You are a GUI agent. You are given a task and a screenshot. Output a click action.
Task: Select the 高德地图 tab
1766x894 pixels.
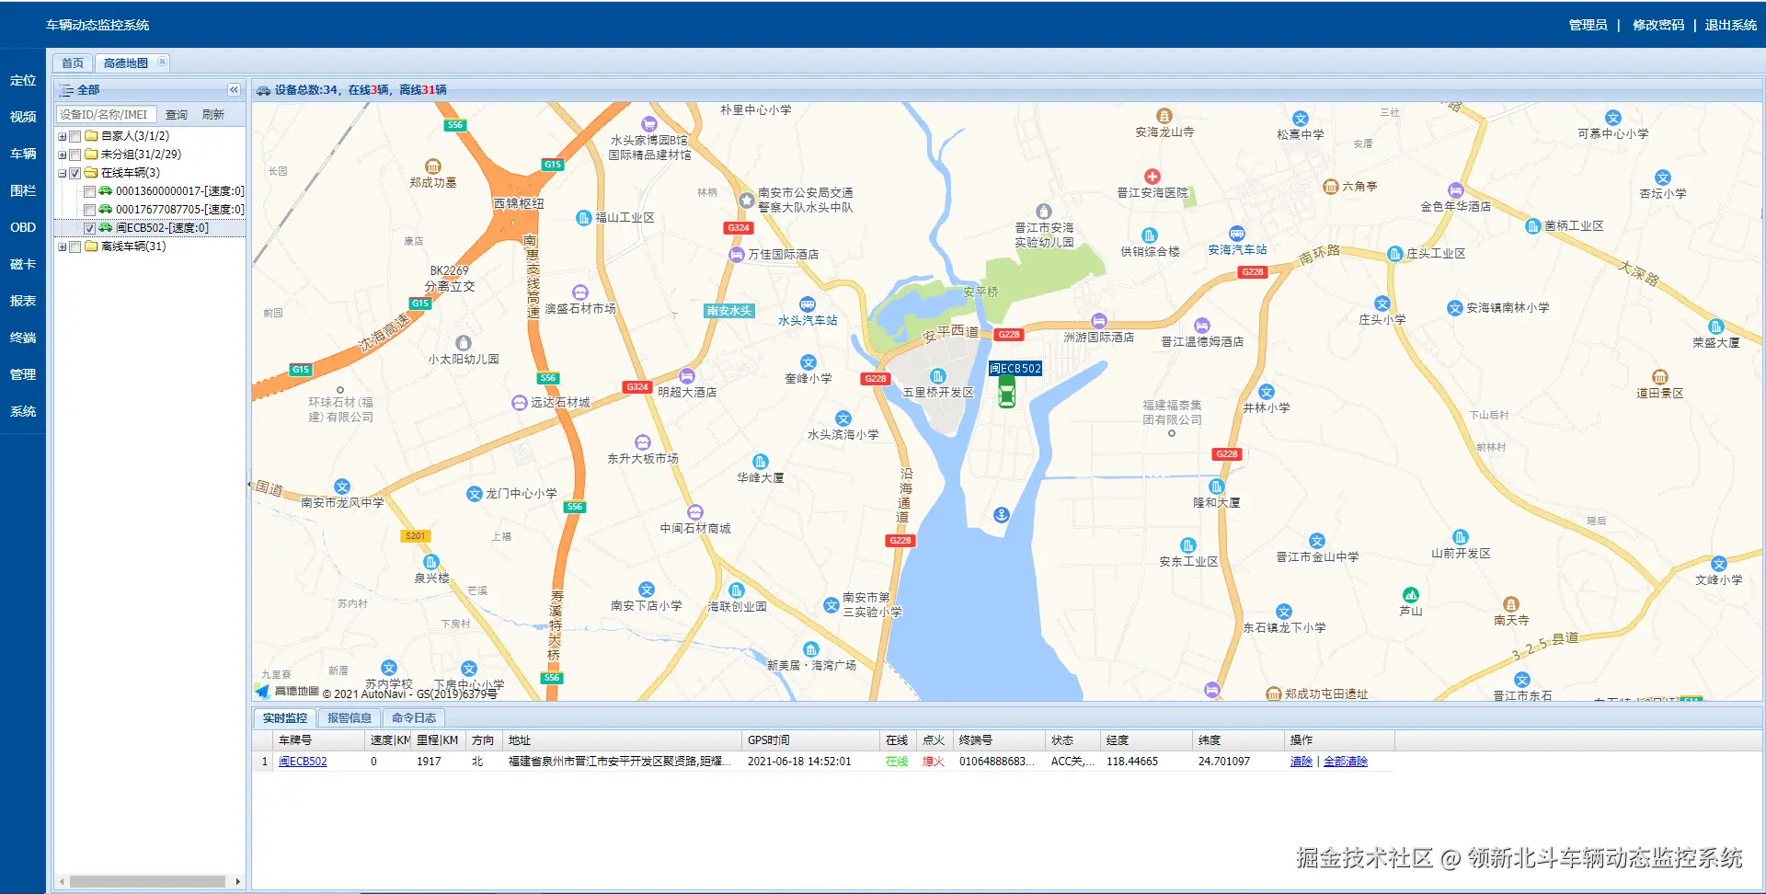126,63
